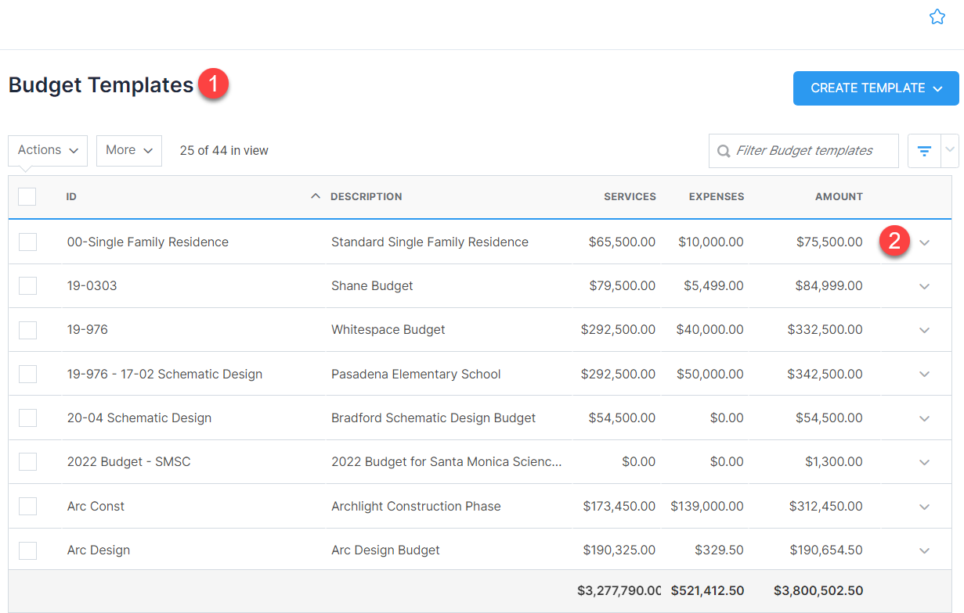
Task: Expand the Shane Budget row details
Action: click(x=925, y=285)
